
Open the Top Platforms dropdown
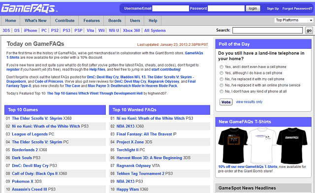294,20
